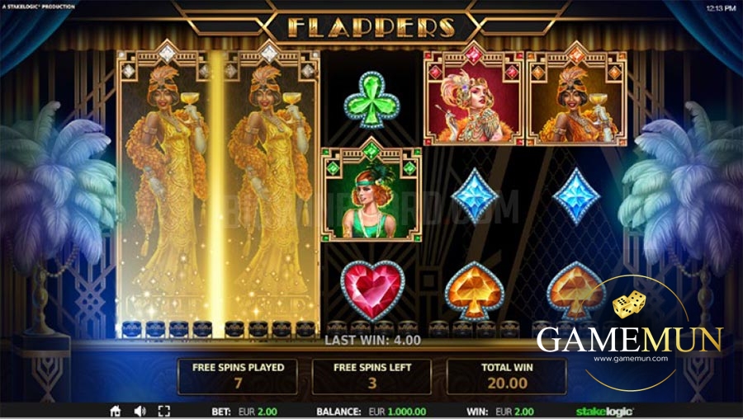743x419 pixels.
Task: Click the Total Win panel
Action: coord(507,376)
